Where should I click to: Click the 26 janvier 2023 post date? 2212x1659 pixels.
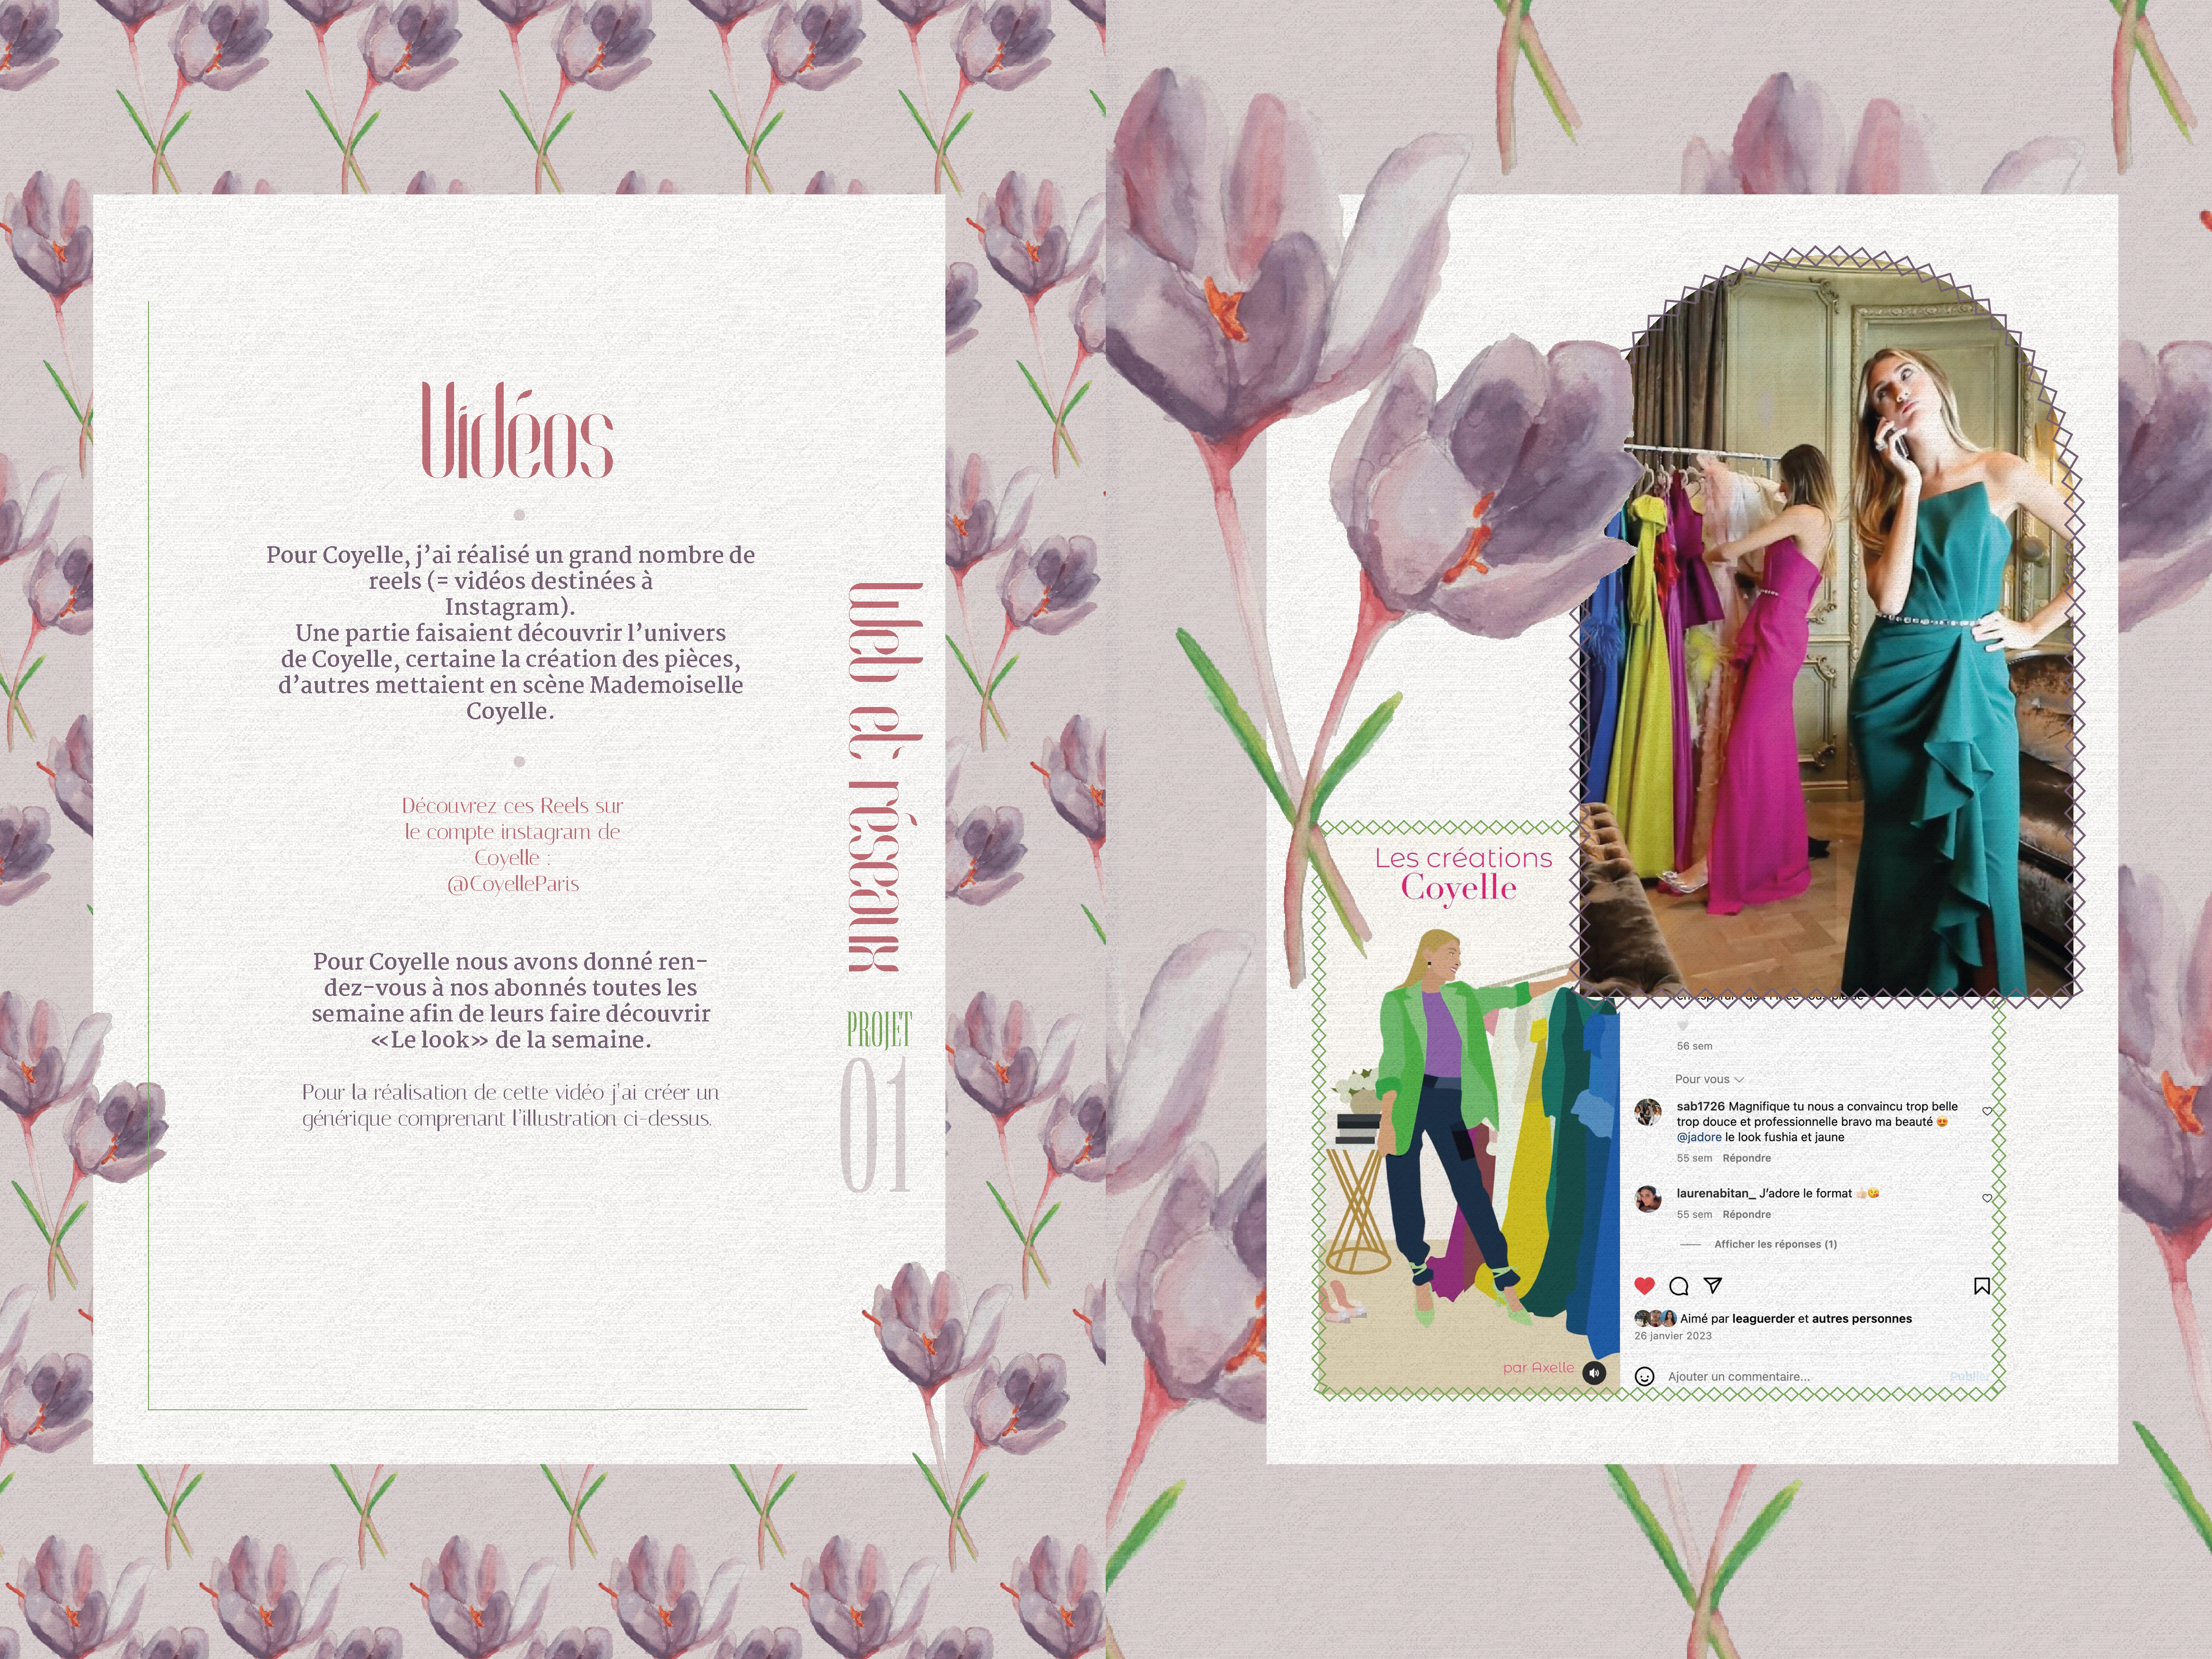[1672, 1336]
